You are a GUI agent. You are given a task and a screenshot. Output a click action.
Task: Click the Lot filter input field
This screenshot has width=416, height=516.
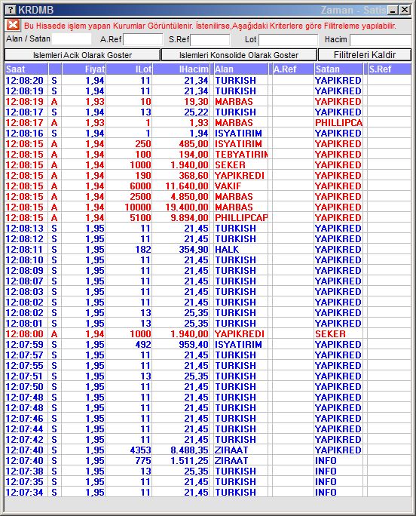click(x=289, y=39)
